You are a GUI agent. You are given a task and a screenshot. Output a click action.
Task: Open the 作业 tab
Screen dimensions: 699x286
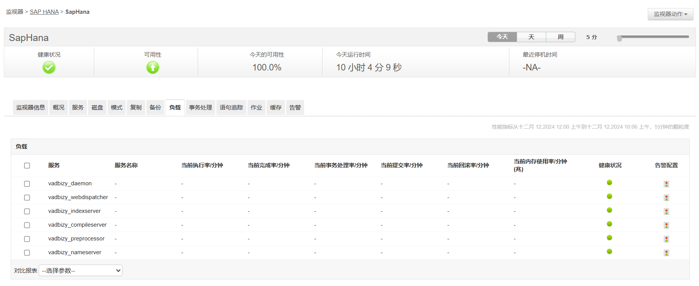(x=257, y=108)
